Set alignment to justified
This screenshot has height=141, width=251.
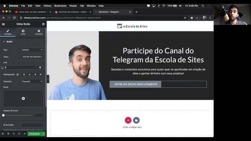tap(41, 74)
